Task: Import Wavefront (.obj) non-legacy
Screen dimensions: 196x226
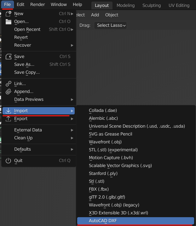Action: 135,142
